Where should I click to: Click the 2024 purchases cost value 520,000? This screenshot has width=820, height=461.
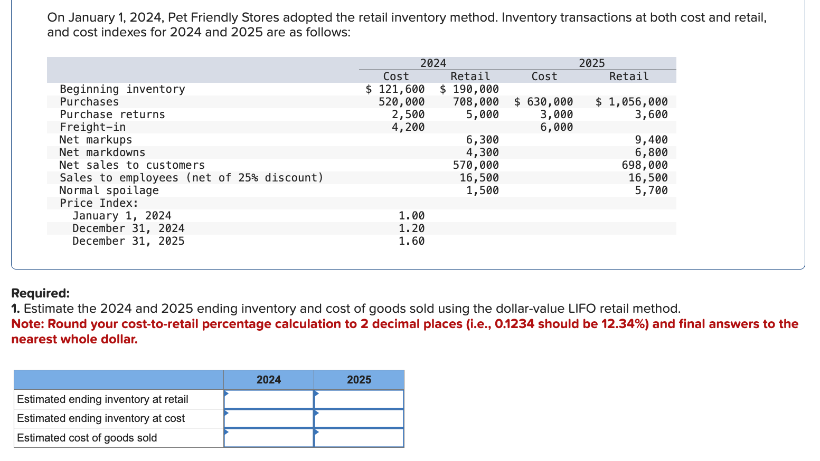pos(402,102)
